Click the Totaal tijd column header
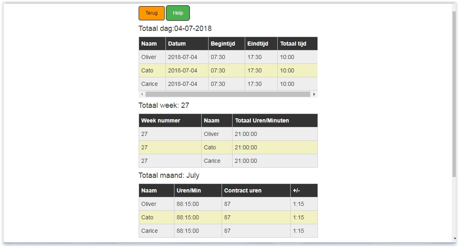This screenshot has height=247, width=459. point(293,44)
